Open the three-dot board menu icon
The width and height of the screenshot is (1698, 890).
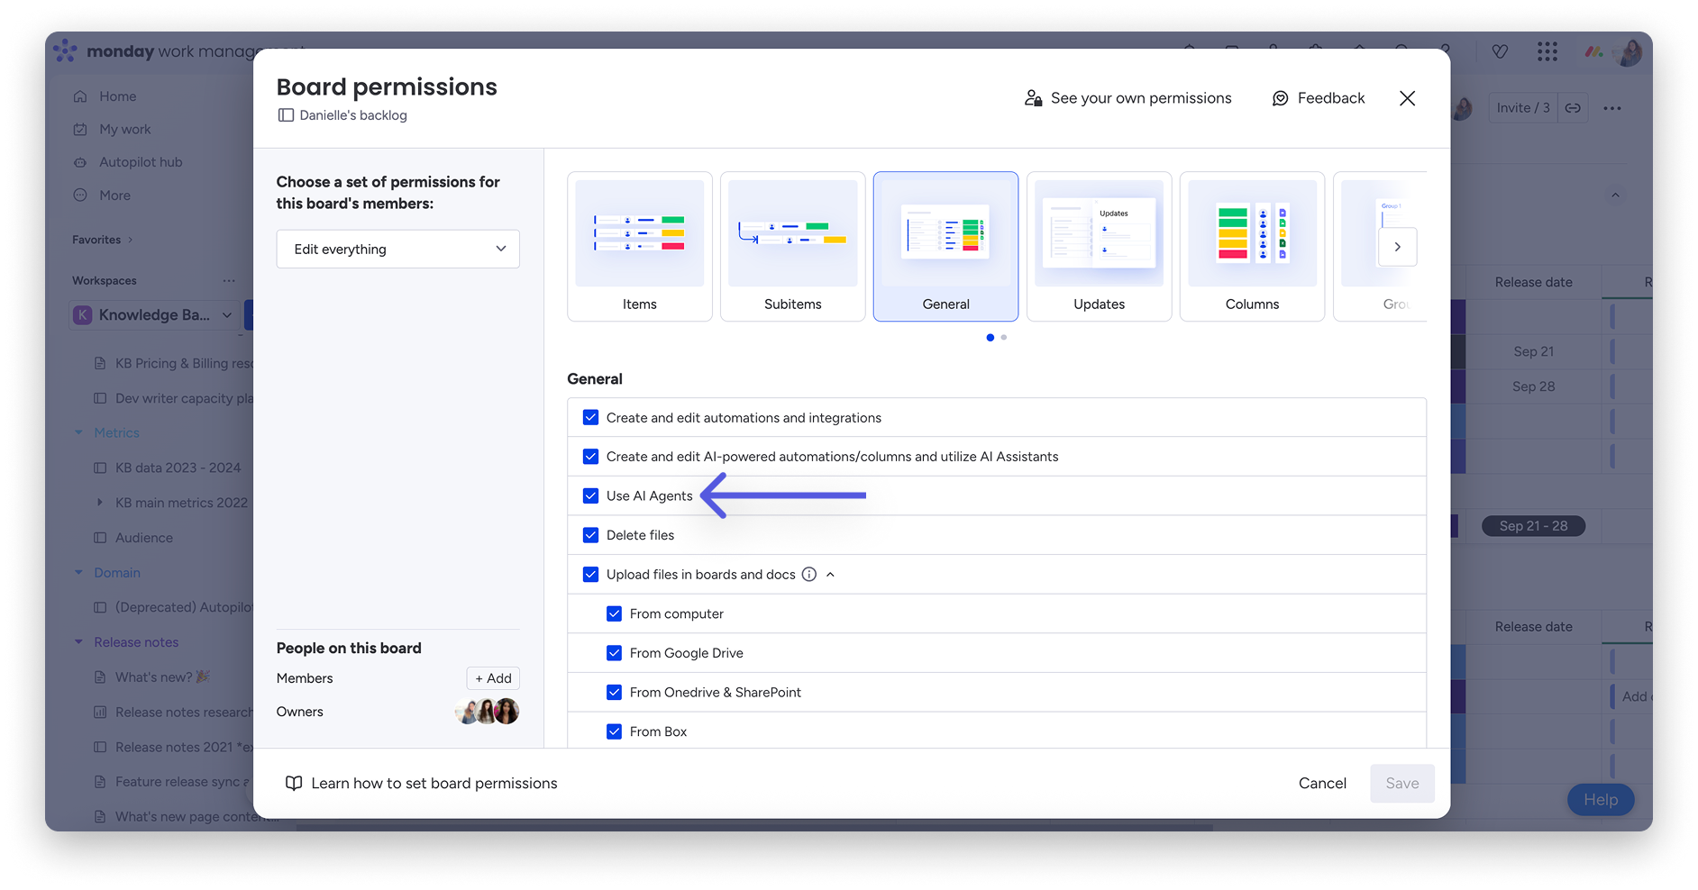(1612, 108)
